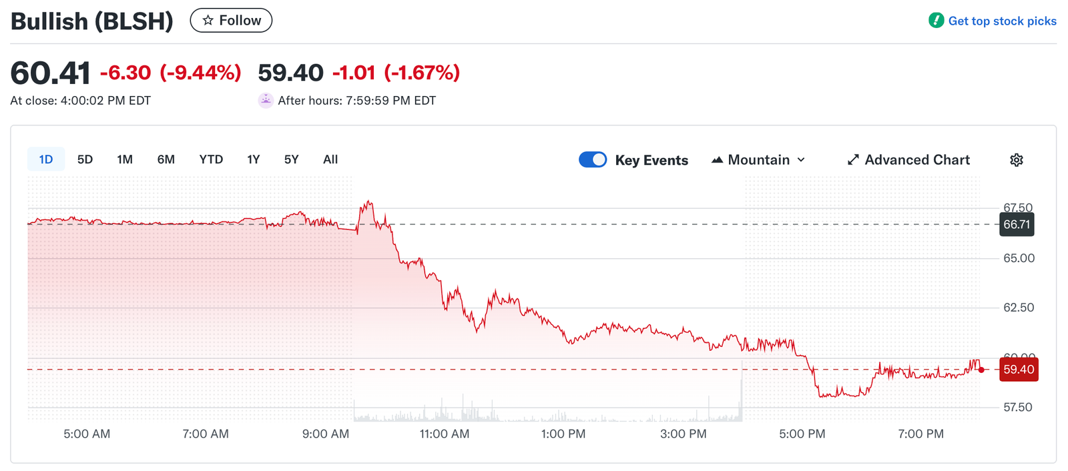Switch to the 1Y chart view
This screenshot has width=1068, height=471.
[x=253, y=159]
